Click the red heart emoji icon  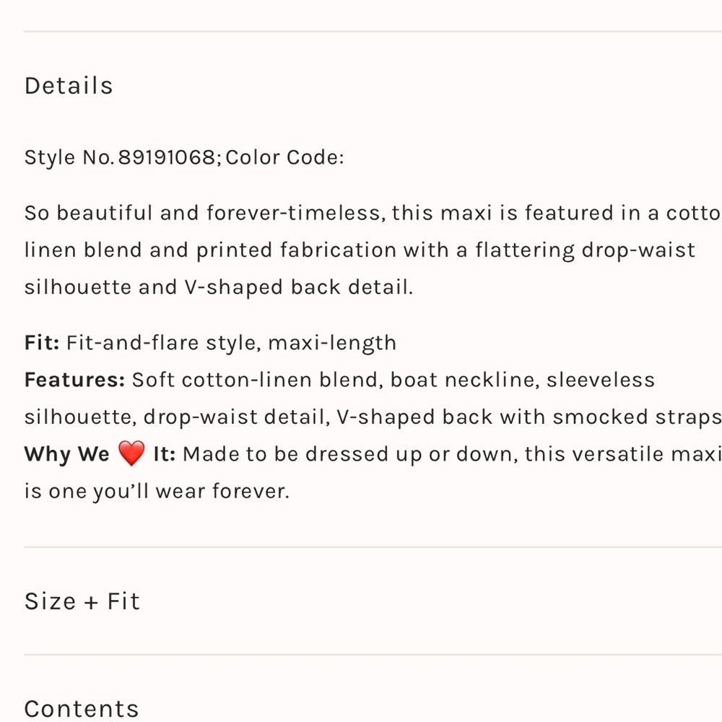tap(131, 453)
